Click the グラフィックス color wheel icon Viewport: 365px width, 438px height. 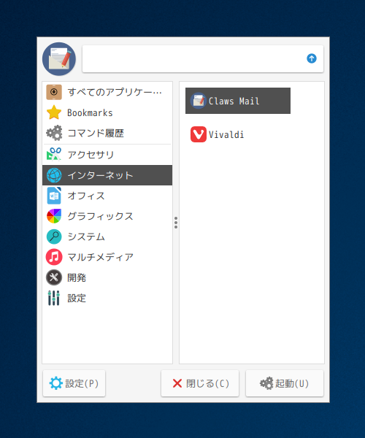coord(54,216)
